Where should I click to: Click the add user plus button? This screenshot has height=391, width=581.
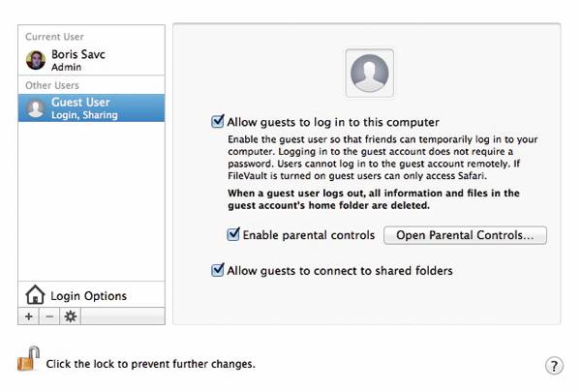click(29, 316)
